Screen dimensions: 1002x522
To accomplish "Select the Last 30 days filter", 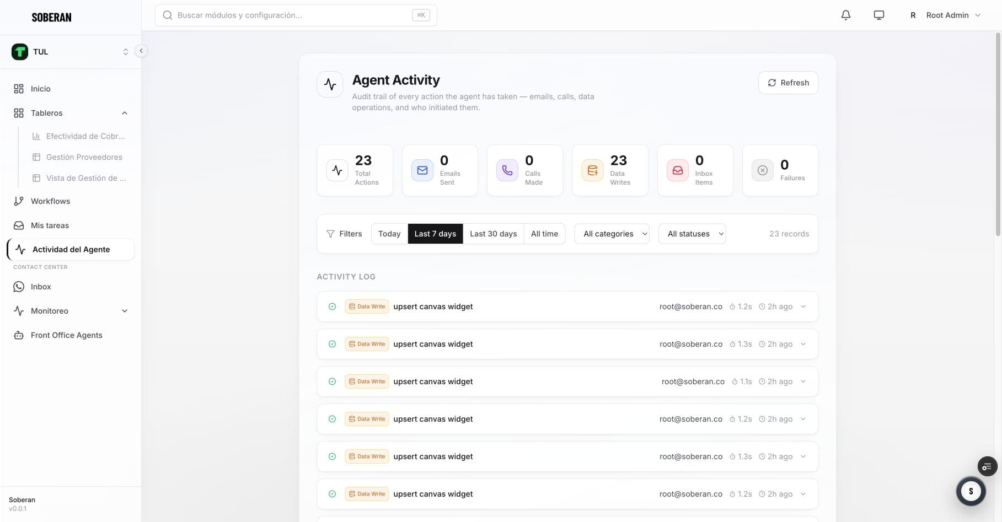I will click(494, 234).
